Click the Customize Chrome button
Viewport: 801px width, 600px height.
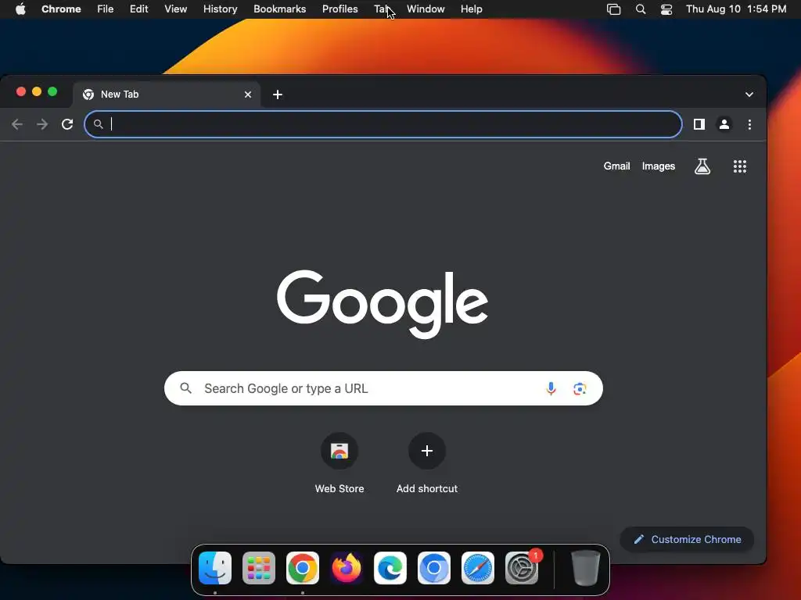pyautogui.click(x=687, y=539)
